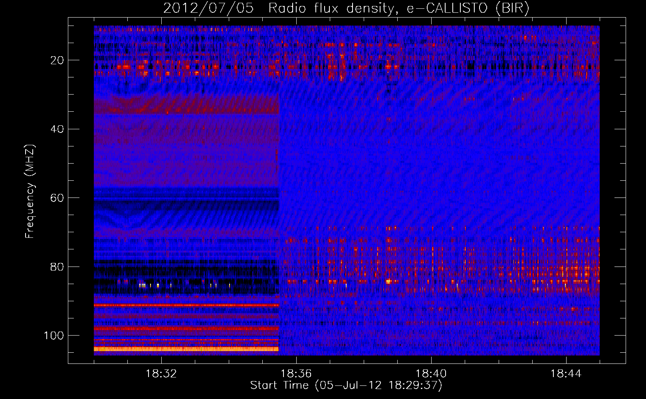
Task: Click the 20 MHz frequency tick label
Action: (57, 60)
